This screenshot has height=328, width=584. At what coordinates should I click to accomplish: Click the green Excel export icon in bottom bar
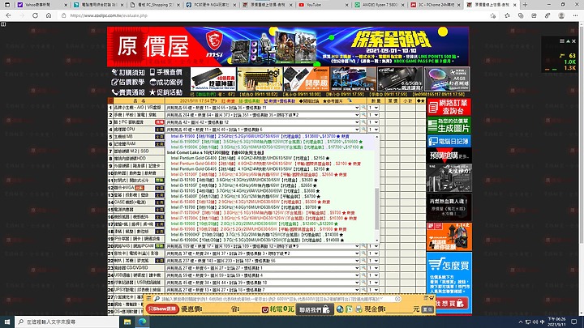pos(349,309)
